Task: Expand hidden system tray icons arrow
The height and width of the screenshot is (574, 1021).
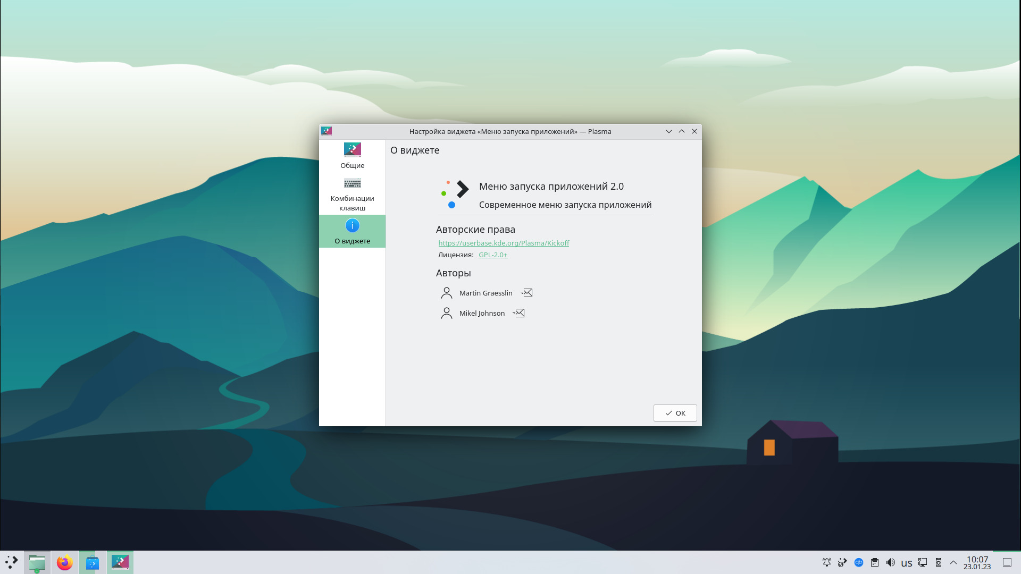Action: click(953, 562)
